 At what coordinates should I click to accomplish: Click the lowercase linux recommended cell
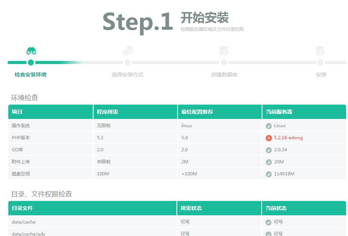[186, 126]
